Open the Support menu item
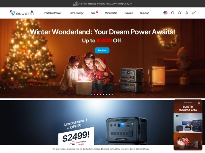 coord(145,13)
